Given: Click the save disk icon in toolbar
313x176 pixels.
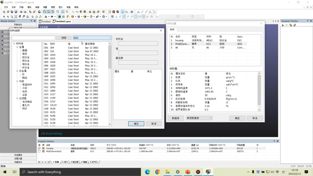Looking at the screenshot, I should pos(12,12).
